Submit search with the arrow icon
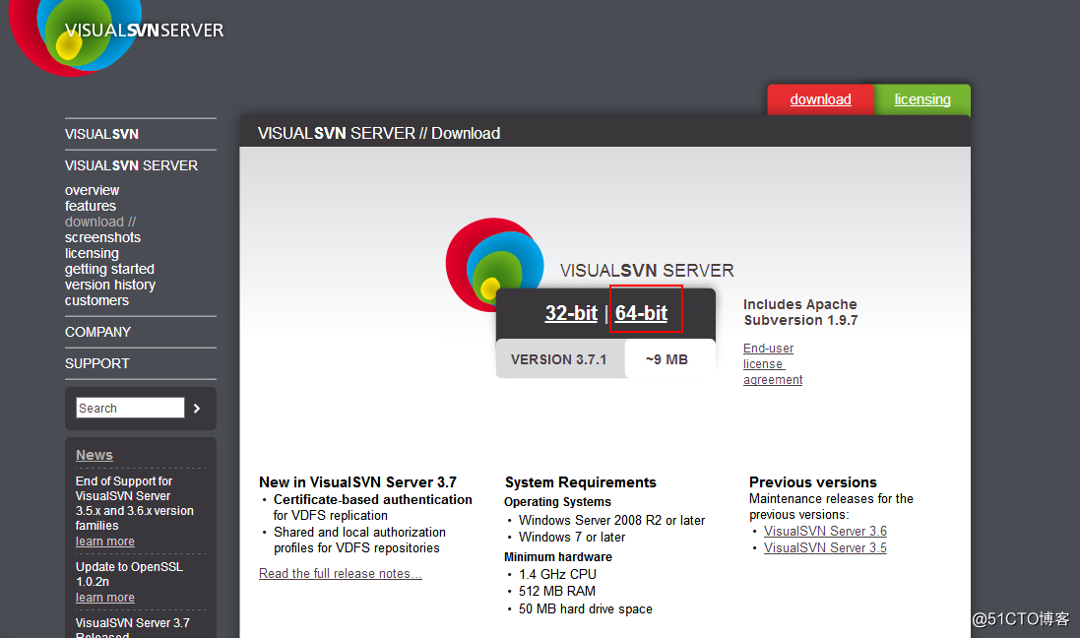This screenshot has height=638, width=1080. (197, 409)
